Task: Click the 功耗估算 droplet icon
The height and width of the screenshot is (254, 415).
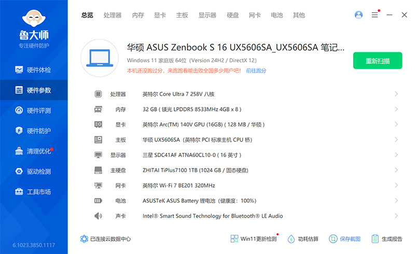Action: 291,239
